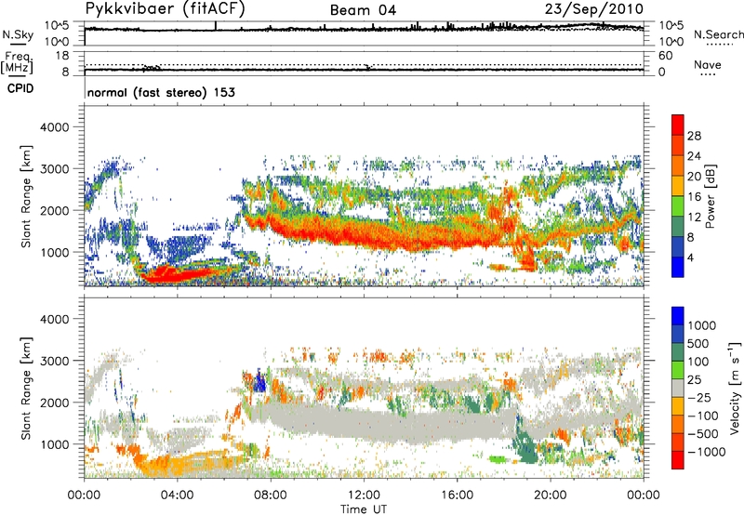Click the red bottom segment of velocity colorbar
Image resolution: width=744 pixels, height=515 pixels.
click(678, 460)
